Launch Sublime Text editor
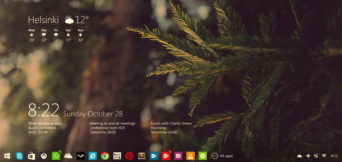 (x=141, y=156)
